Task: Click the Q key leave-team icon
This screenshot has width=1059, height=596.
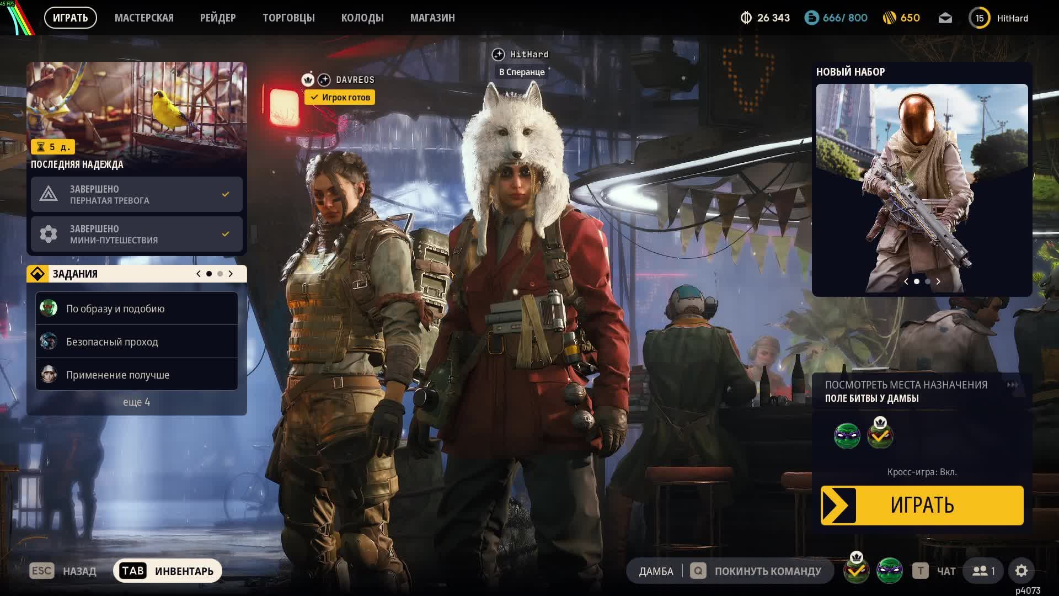Action: [698, 571]
